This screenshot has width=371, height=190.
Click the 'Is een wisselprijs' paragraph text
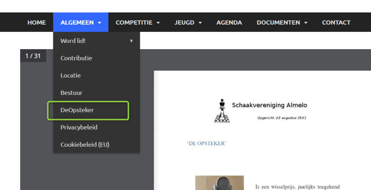tap(297, 187)
